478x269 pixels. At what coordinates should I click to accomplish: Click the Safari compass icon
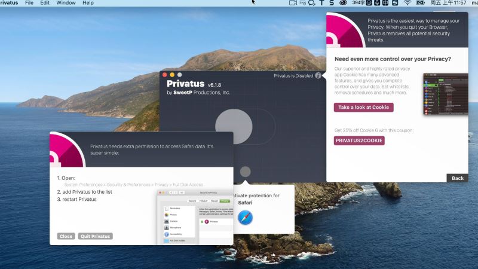[245, 218]
